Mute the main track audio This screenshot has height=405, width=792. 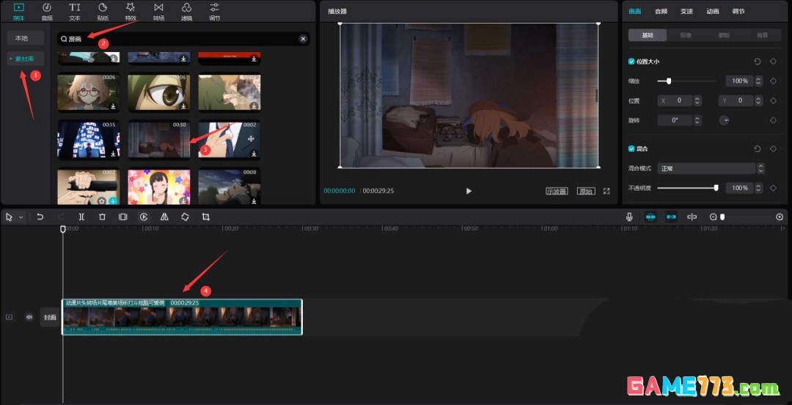point(29,317)
